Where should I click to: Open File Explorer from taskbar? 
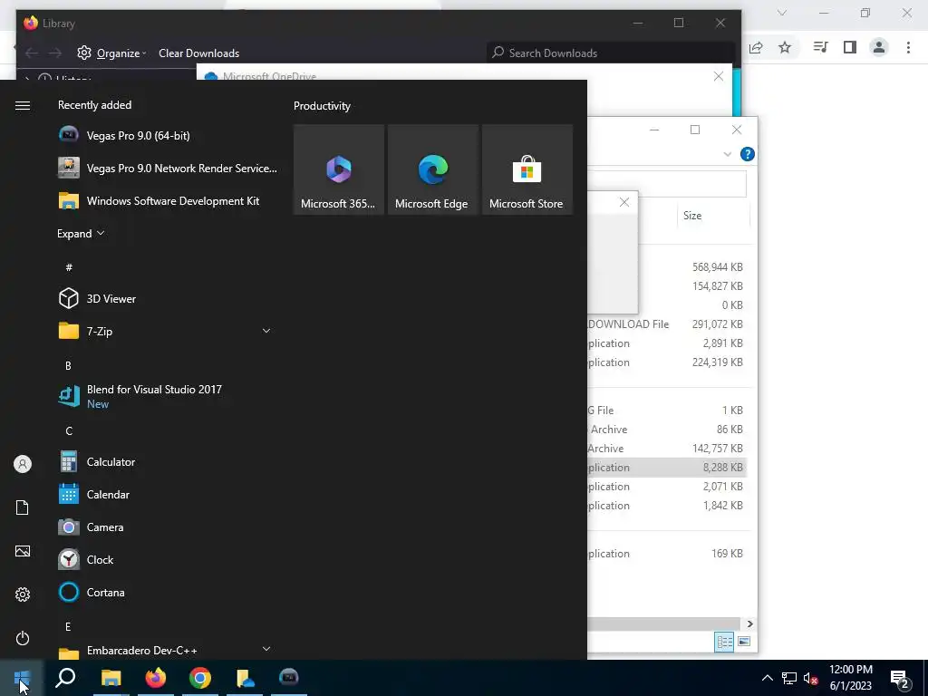click(111, 678)
